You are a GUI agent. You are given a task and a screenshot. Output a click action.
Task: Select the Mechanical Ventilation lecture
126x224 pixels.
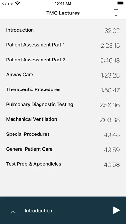pos(63,119)
